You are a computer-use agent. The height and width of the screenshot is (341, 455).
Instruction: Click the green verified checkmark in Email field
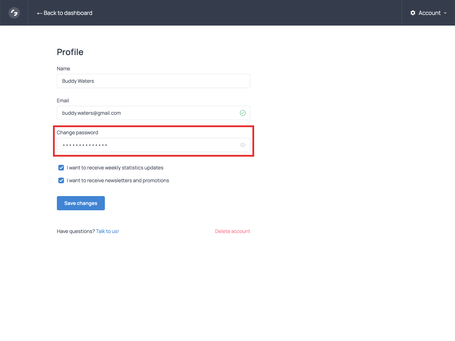243,113
